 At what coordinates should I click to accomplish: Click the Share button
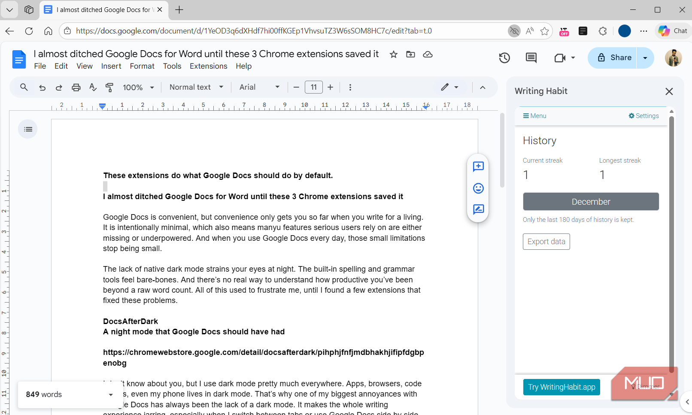613,58
